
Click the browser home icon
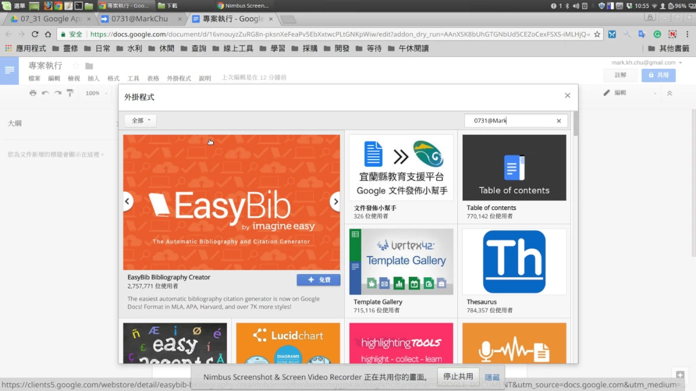(48, 34)
